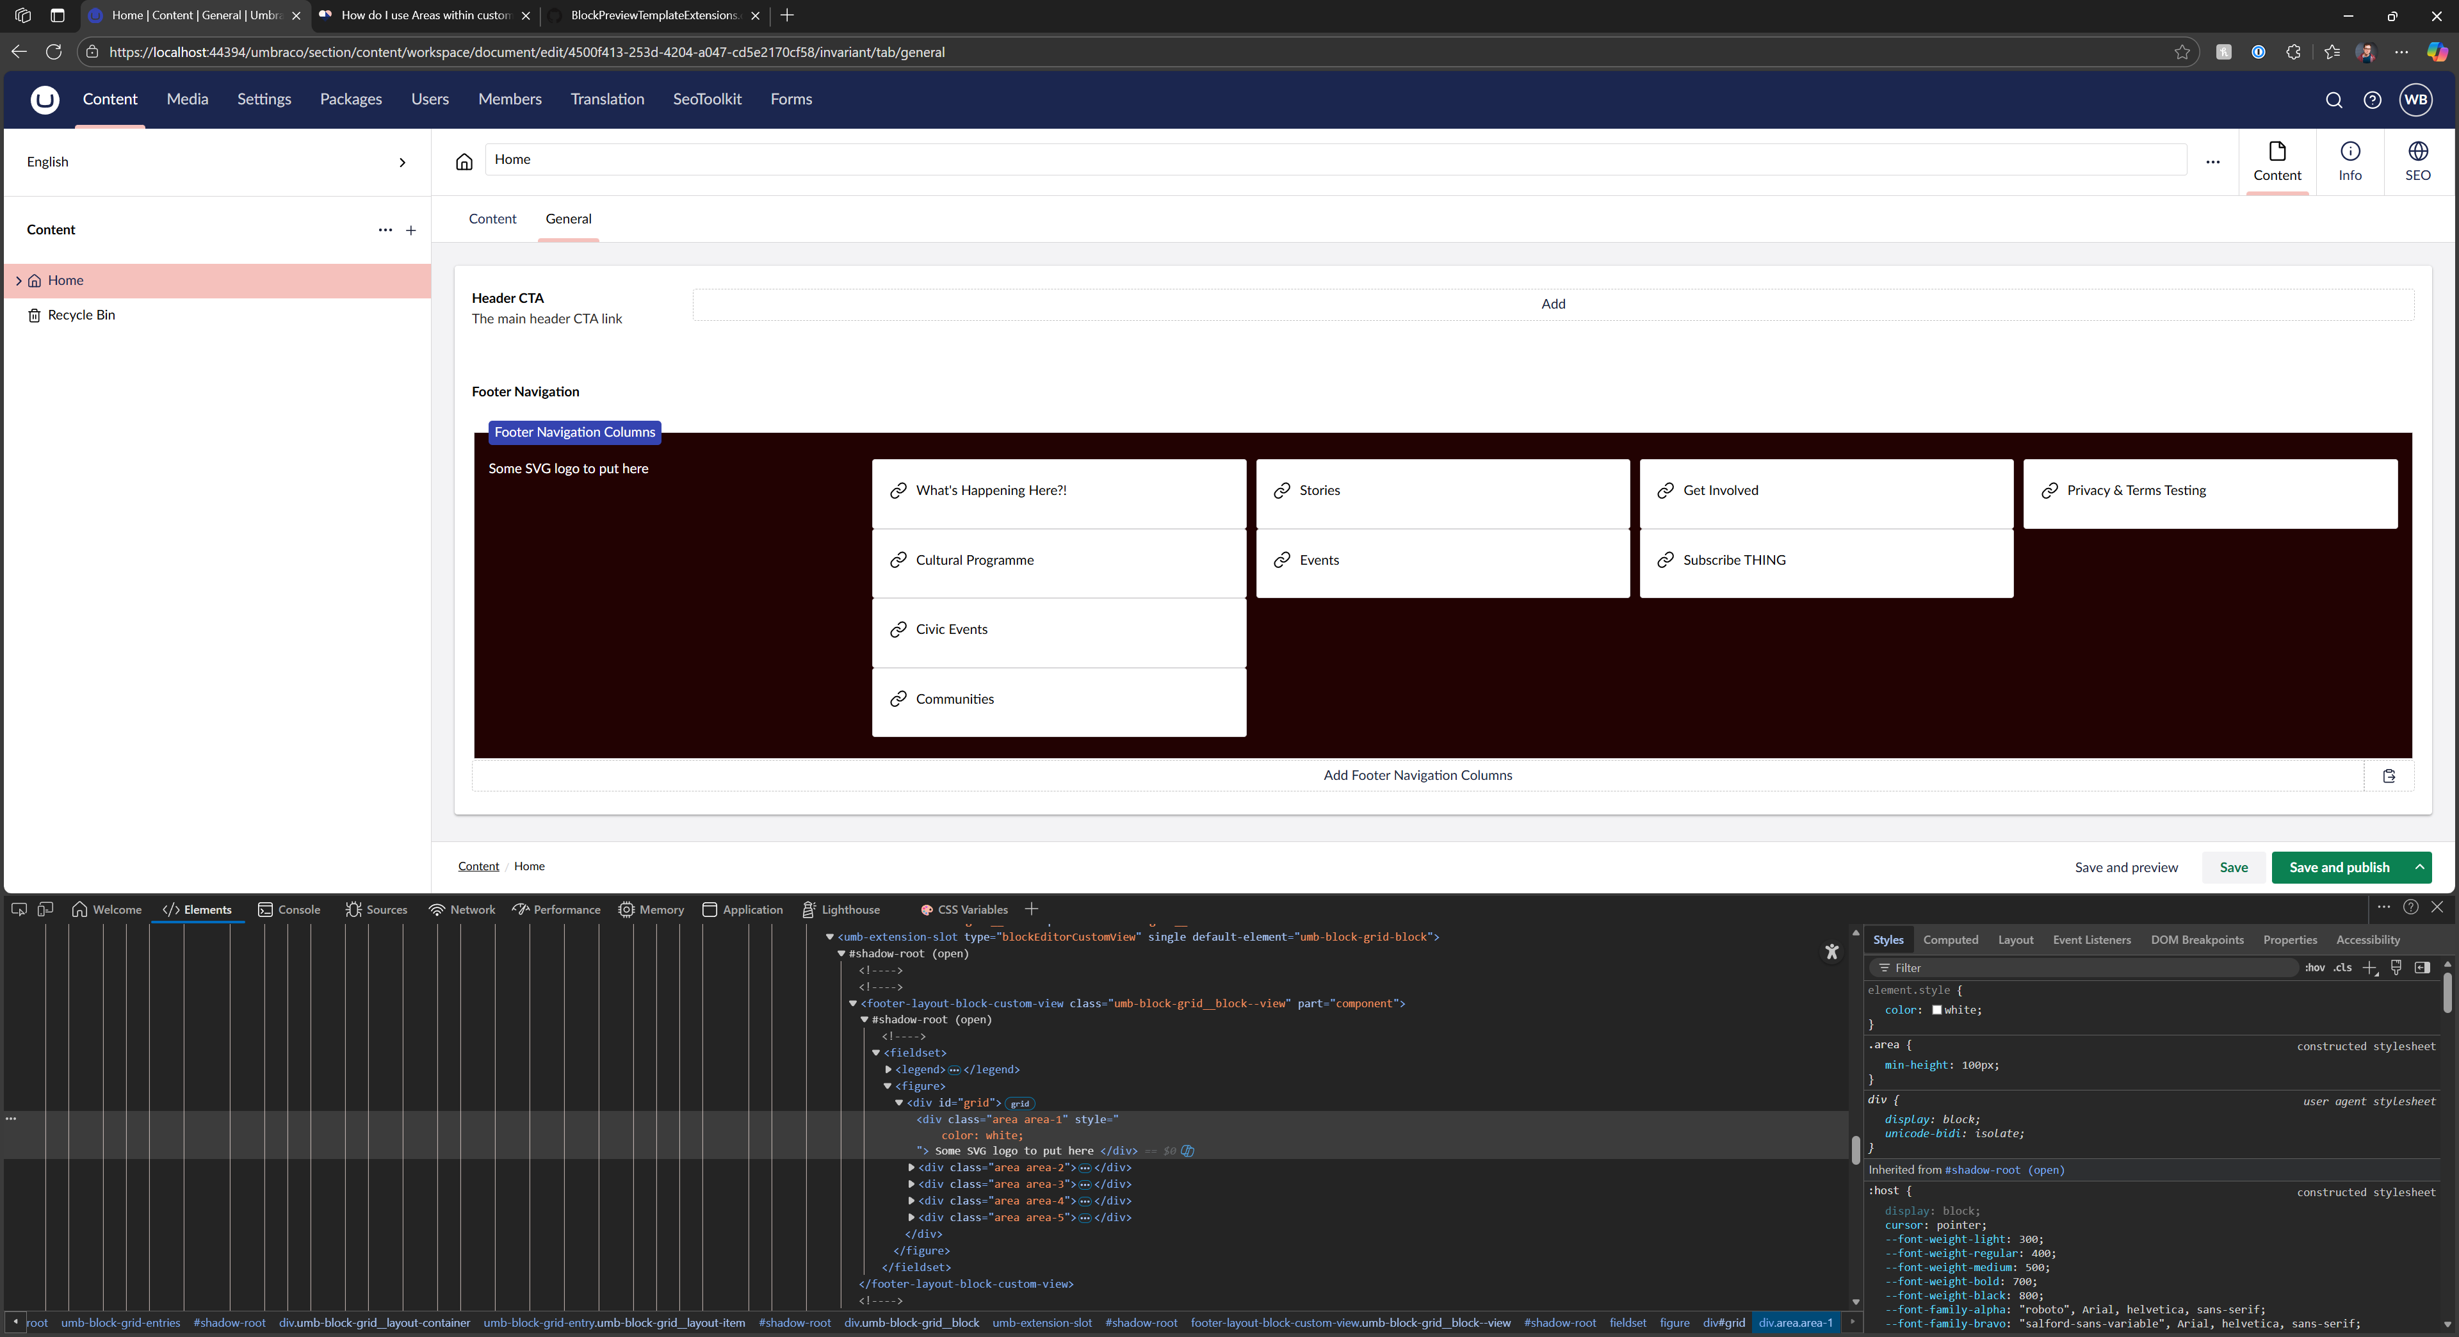Toggle the computed styles sidebar pane
This screenshot has width=2459, height=1337.
pos(2422,968)
